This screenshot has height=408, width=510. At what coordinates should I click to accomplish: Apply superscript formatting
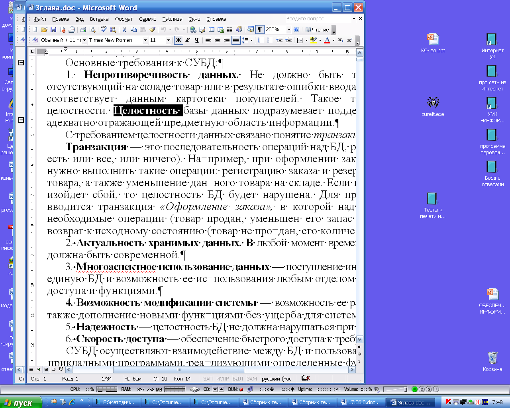(x=349, y=40)
